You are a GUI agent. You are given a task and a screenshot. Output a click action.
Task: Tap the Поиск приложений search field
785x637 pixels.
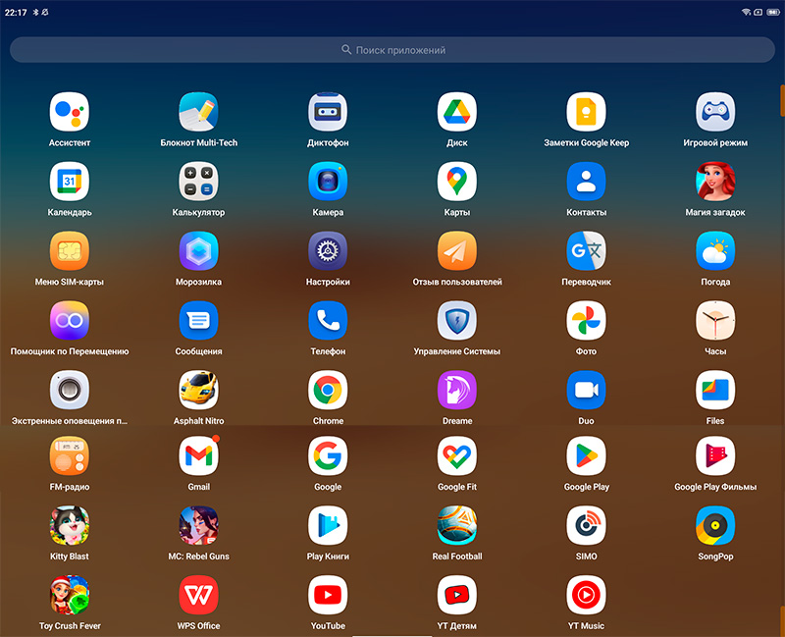pyautogui.click(x=392, y=50)
